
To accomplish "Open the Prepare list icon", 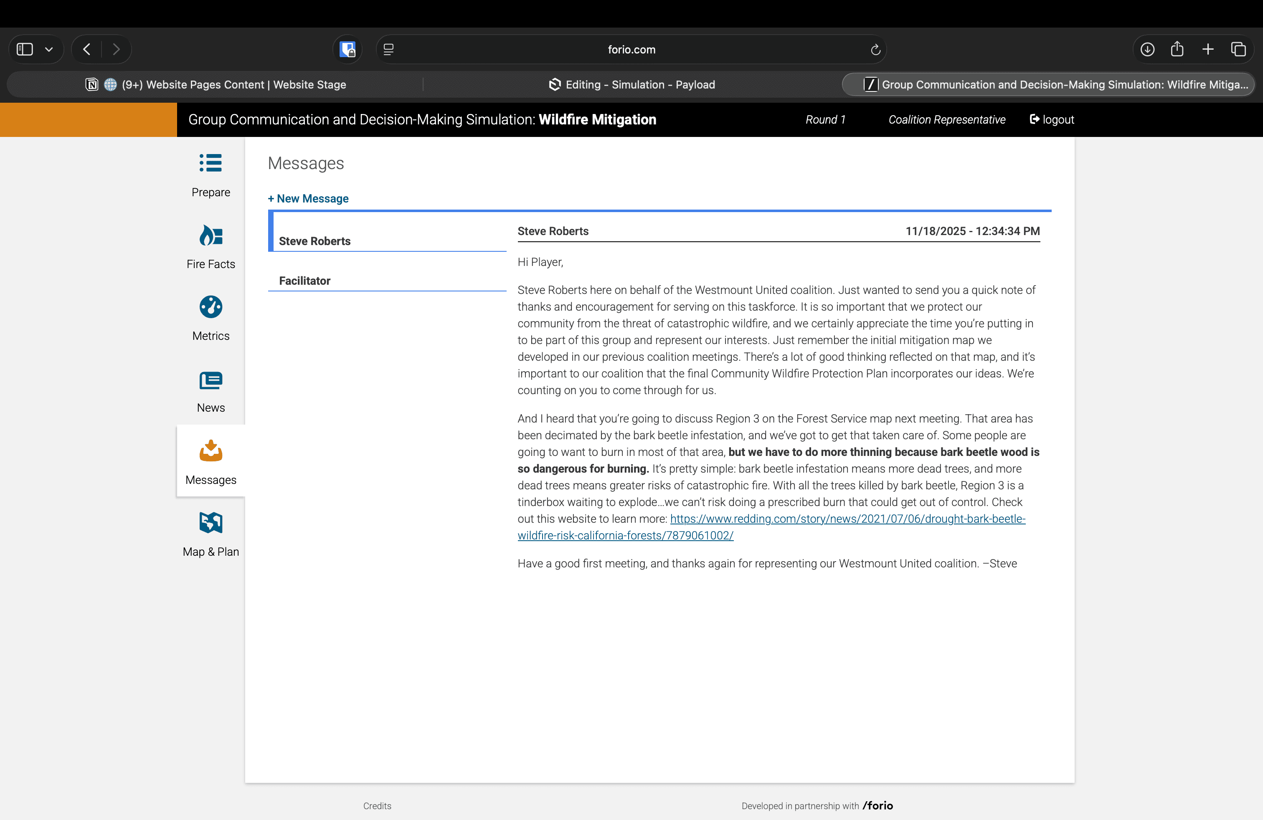I will (210, 163).
